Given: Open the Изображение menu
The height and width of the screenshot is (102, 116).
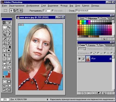Looking at the screenshot, I should pos(33,6).
